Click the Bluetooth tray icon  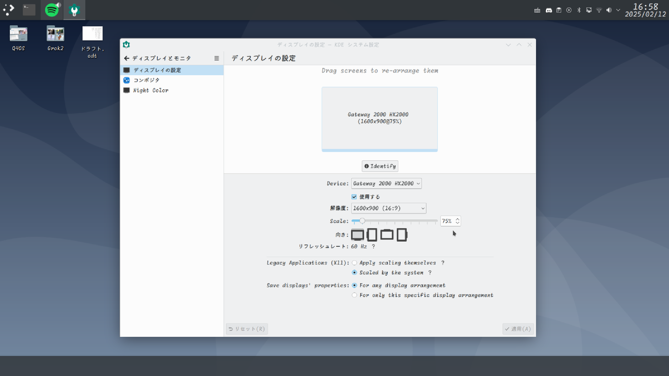[579, 9]
